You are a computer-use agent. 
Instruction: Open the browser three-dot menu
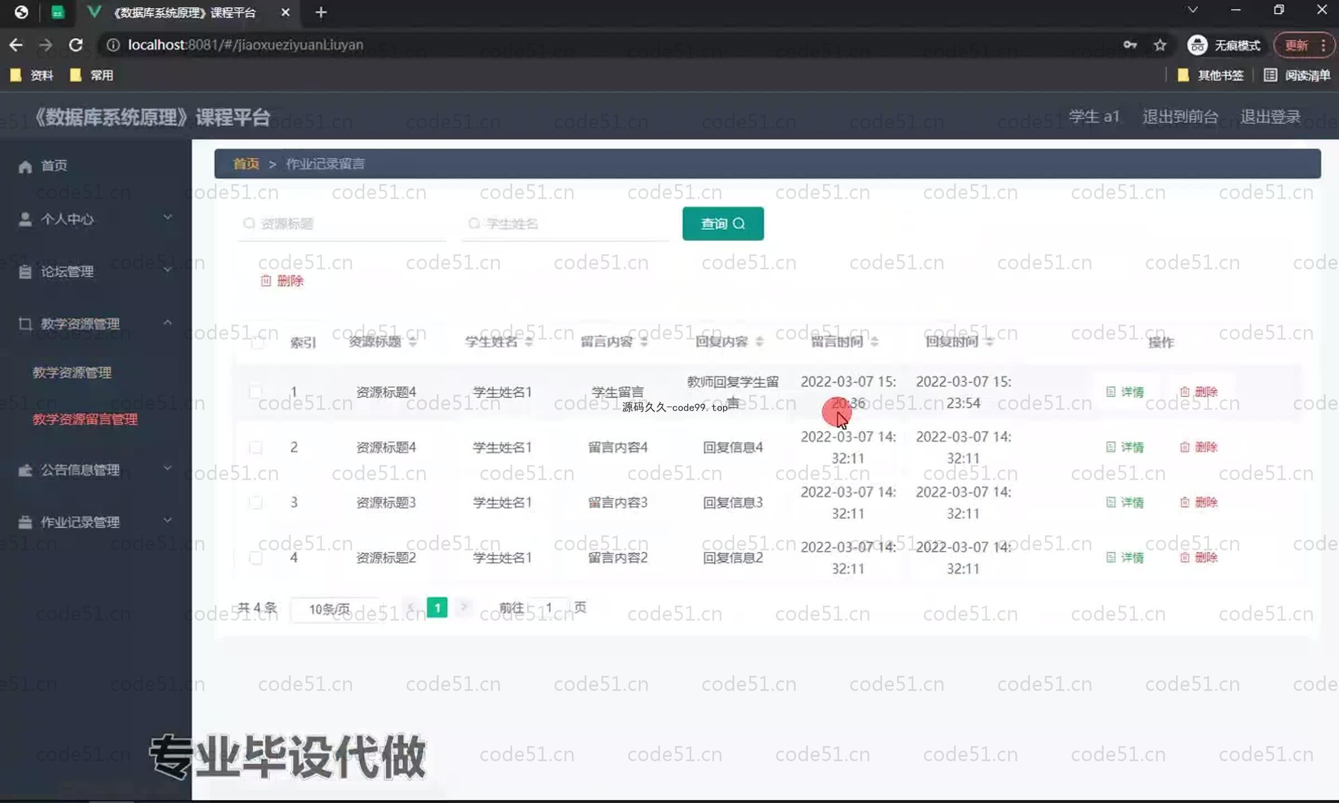1323,45
